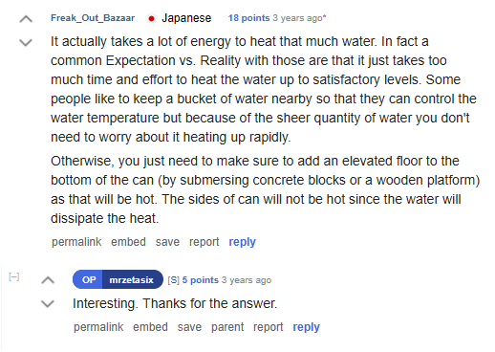Screen dimensions: 495x352
Task: Click embed under mrzetasix's reply
Action: (x=150, y=327)
